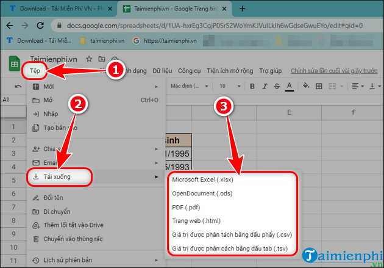Click the Di chuyển menu entry
Image resolution: width=384 pixels, height=268 pixels.
click(96, 211)
